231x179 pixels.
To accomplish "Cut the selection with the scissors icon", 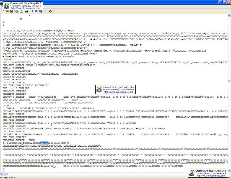I will 32,11.
